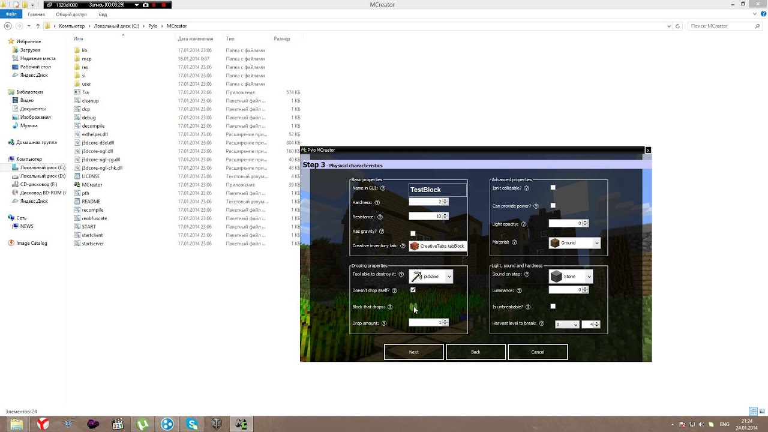Click Pylo in the Explorer address path
Screen dimensions: 768x432
(x=152, y=26)
